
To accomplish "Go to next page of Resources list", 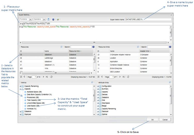I will pos(43,77).
